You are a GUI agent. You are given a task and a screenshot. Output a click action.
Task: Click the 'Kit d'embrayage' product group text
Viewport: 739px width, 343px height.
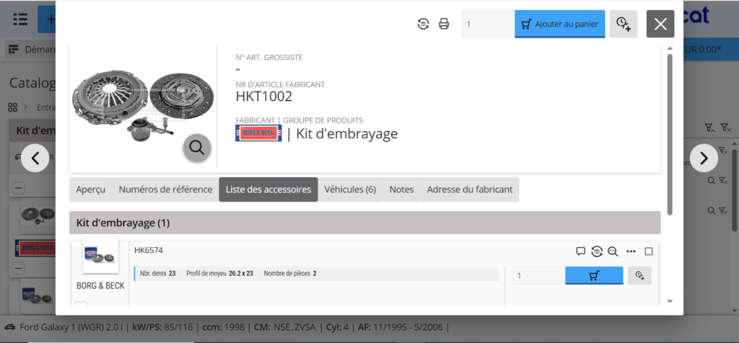[x=347, y=134]
